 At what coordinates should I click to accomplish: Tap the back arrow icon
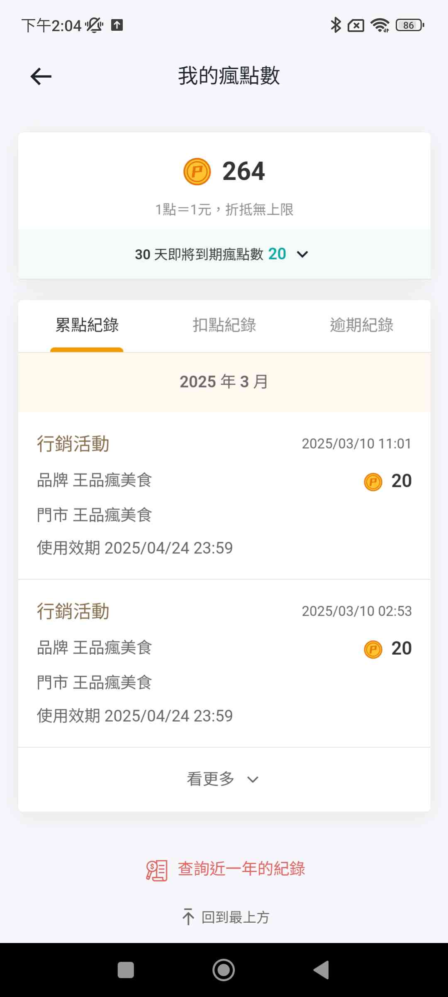pyautogui.click(x=41, y=76)
